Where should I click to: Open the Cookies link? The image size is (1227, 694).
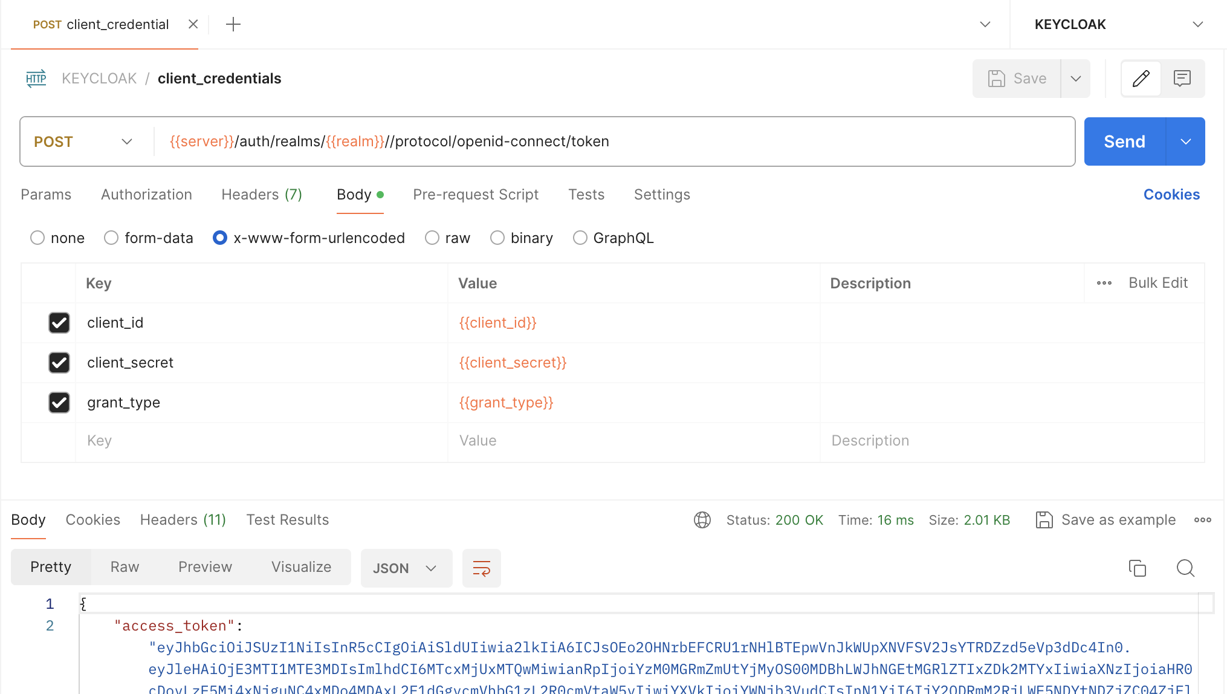pyautogui.click(x=1171, y=195)
